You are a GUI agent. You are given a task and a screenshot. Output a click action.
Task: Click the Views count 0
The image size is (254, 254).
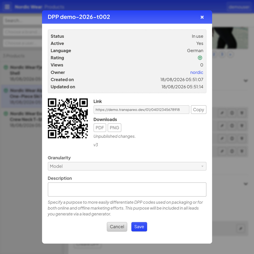(202, 65)
